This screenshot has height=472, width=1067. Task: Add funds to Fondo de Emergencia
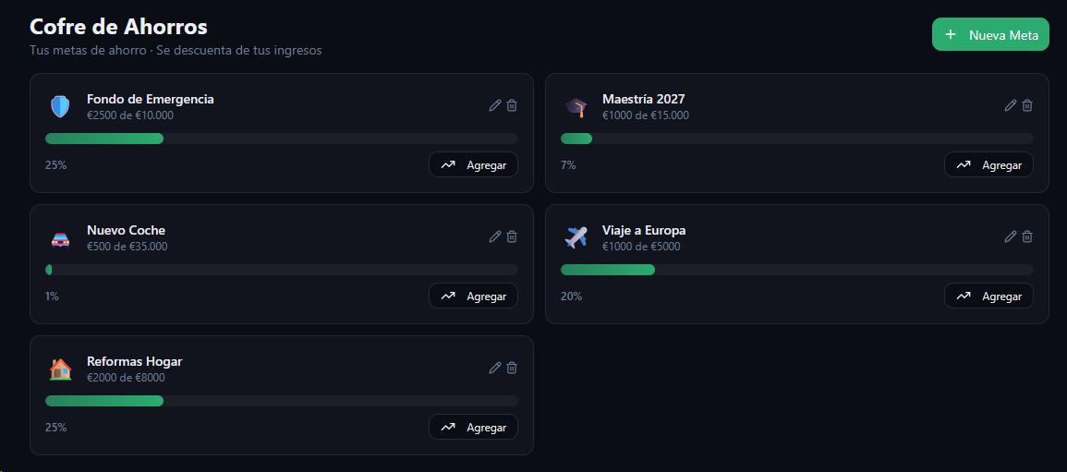point(473,165)
